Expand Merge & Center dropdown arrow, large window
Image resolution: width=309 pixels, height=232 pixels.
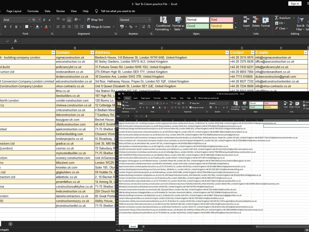pyautogui.click(x=114, y=27)
